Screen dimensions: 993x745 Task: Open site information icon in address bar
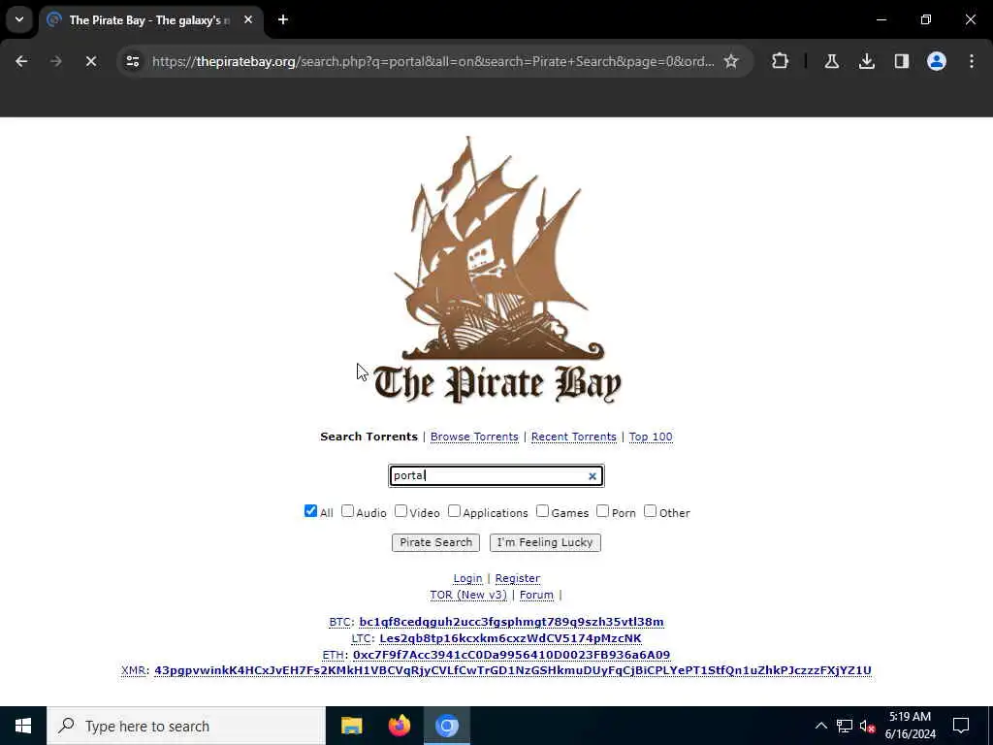132,61
